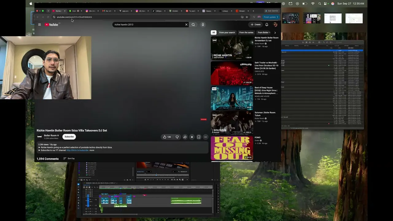The image size is (393, 221).
Task: Switch to the Kick browser tab
Action: [74, 11]
